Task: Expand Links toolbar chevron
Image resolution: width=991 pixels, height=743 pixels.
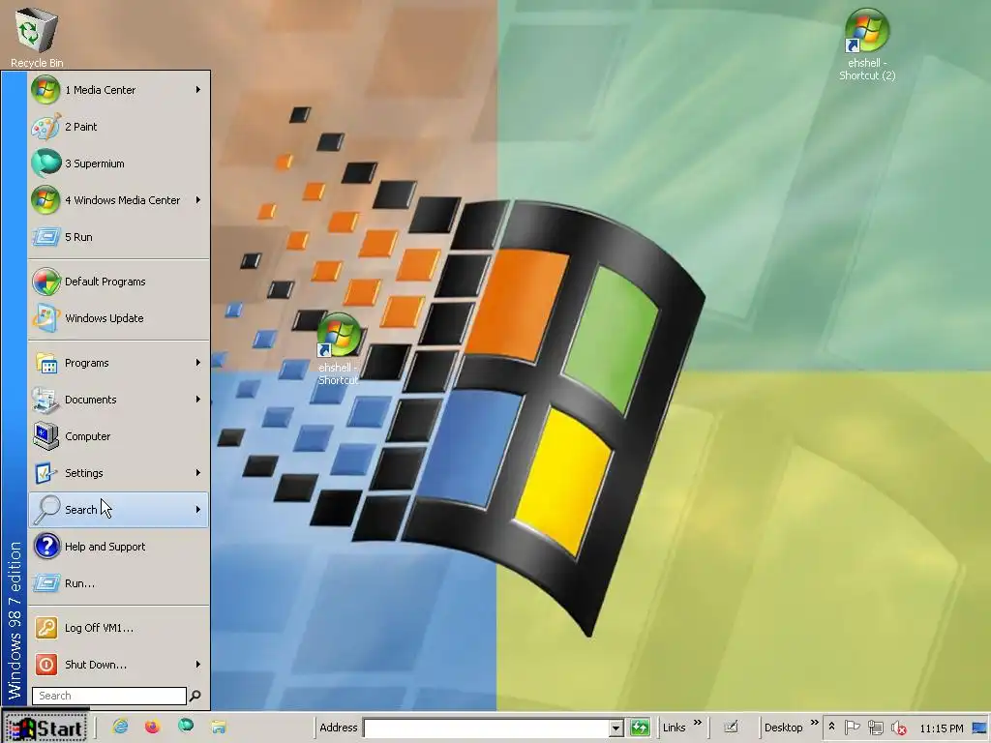Action: (698, 723)
